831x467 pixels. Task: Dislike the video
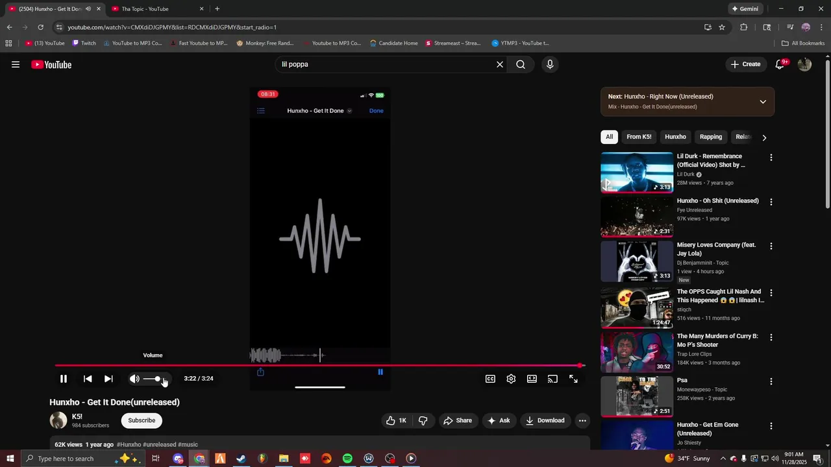coord(423,420)
